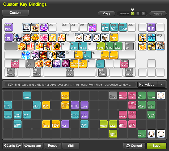169x151 pixels.
Task: Select the World Map key binding
Action: click(x=74, y=64)
